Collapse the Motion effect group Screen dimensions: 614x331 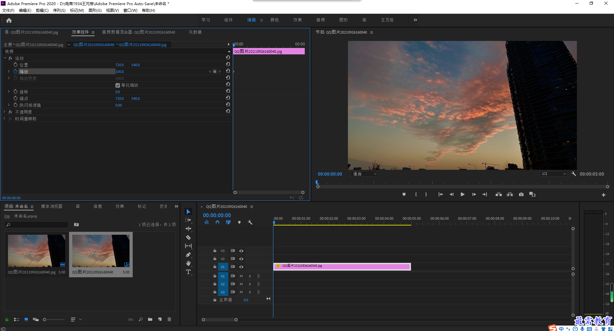pos(5,58)
